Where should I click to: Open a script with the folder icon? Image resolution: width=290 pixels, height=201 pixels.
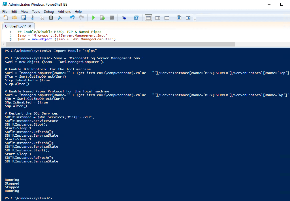click(x=15, y=18)
